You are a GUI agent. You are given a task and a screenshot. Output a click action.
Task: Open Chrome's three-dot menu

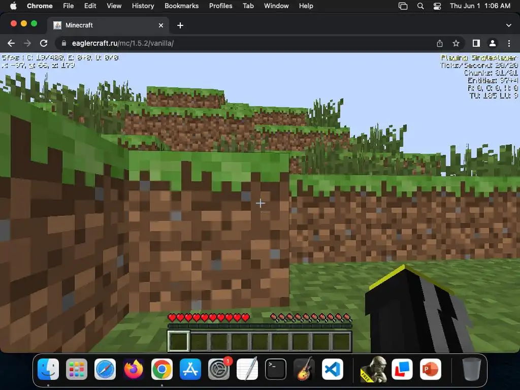[x=509, y=43]
